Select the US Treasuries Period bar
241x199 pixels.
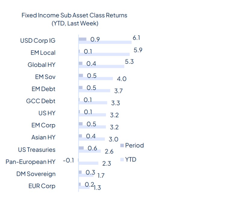(x=81, y=148)
